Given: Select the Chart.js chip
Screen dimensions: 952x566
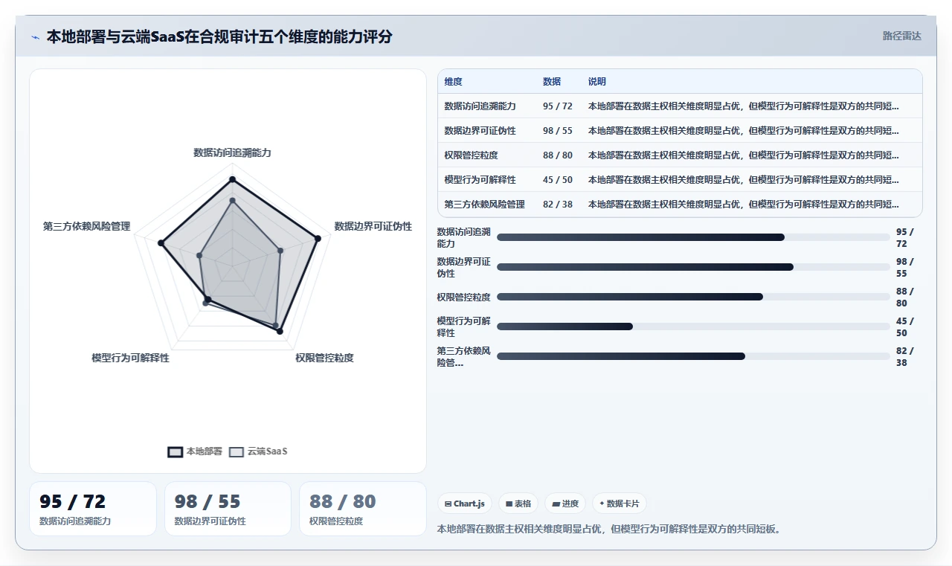Looking at the screenshot, I should [x=465, y=504].
